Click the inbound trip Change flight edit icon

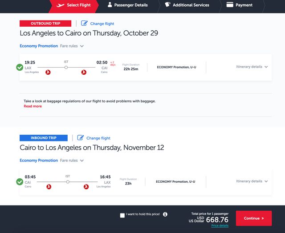81,138
